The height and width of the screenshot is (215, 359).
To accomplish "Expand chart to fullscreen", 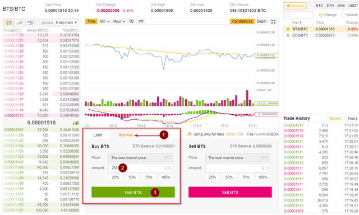I will (x=273, y=21).
